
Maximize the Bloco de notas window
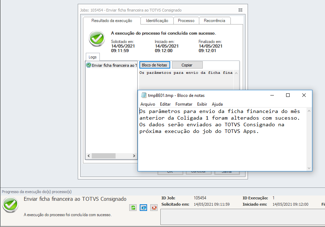coord(288,95)
